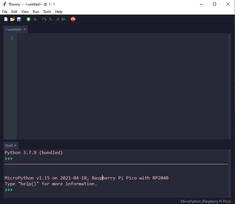
Task: Stop the backend with red STOP icon
Action: pyautogui.click(x=73, y=19)
